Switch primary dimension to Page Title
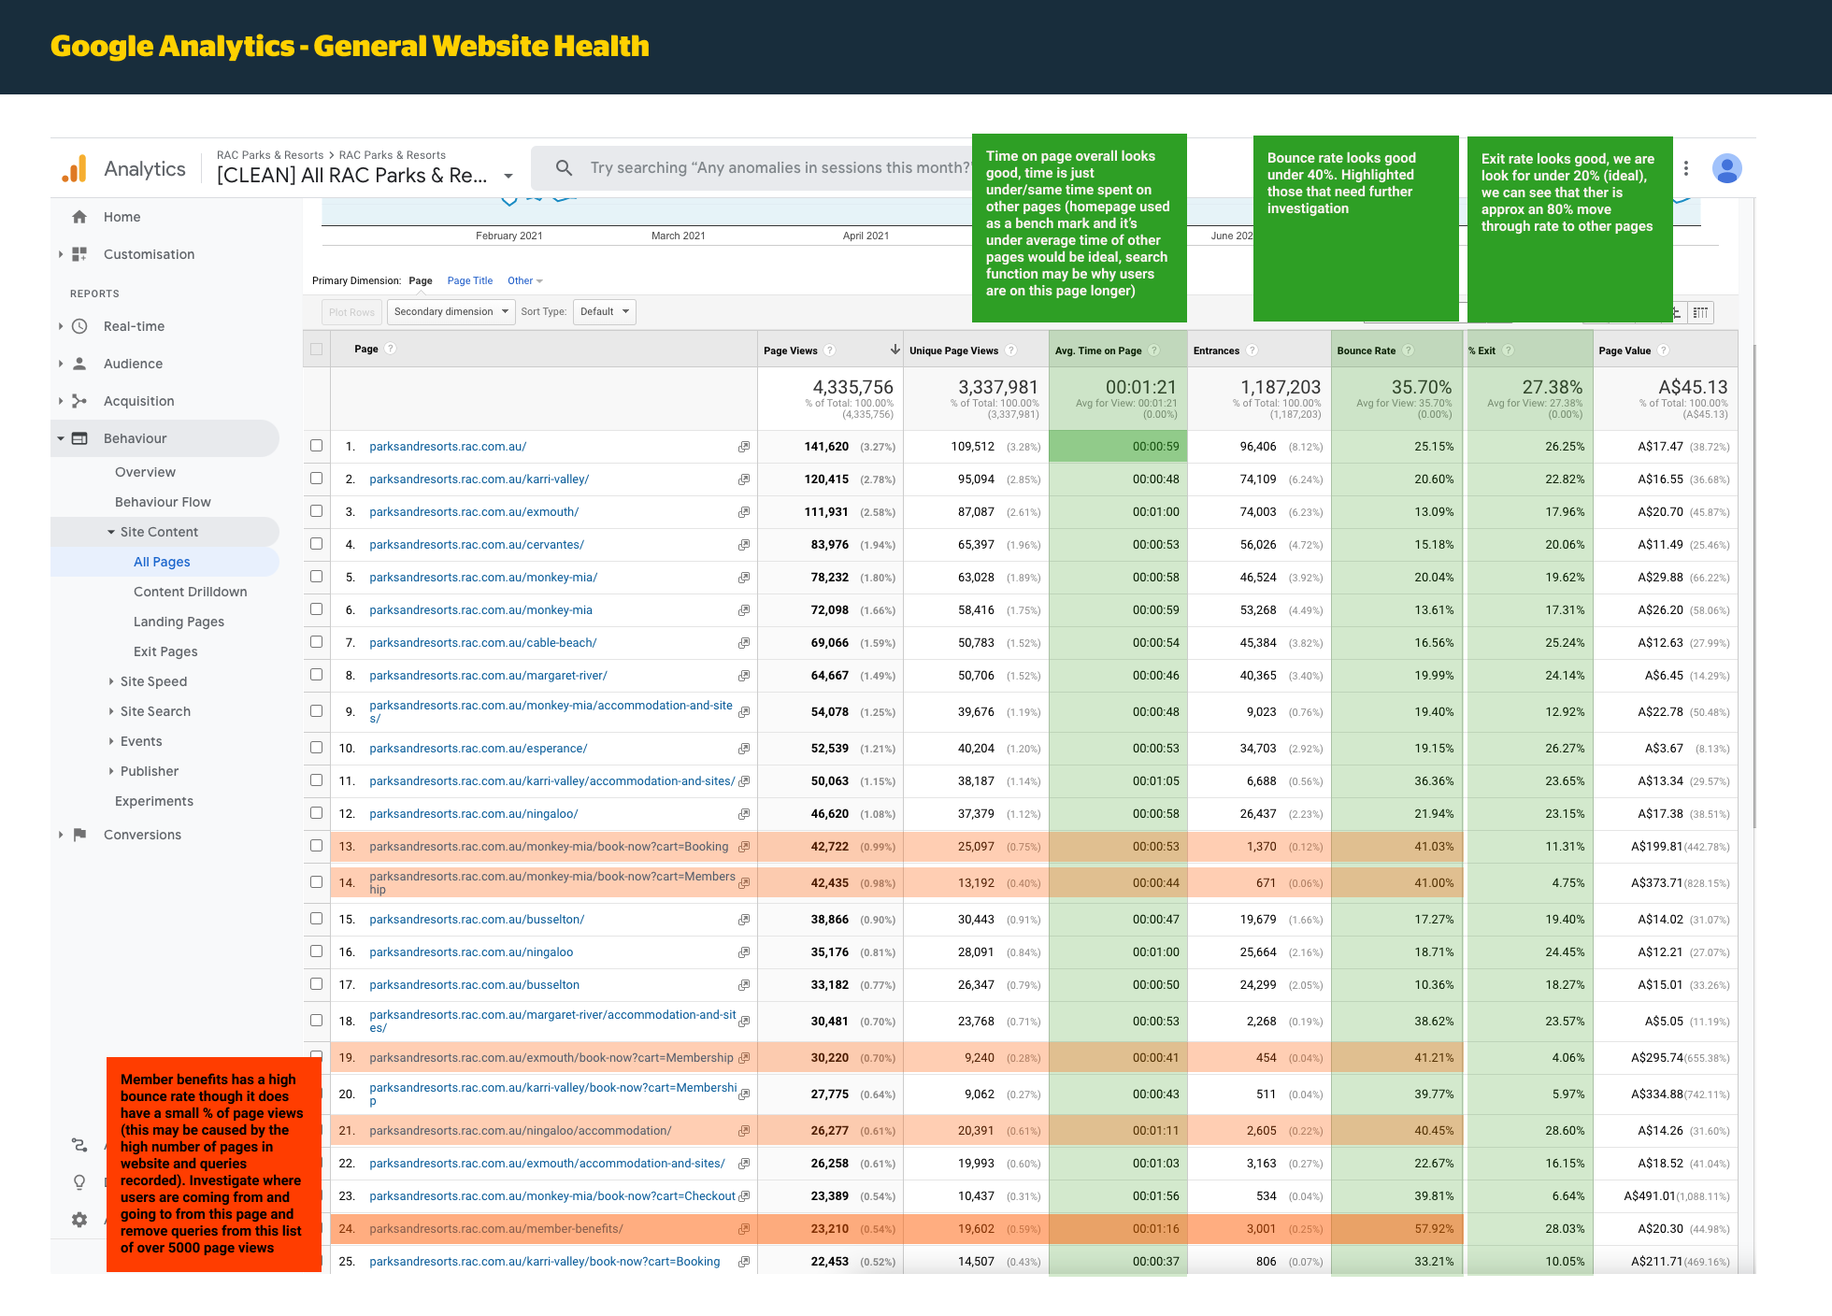The width and height of the screenshot is (1832, 1316). coord(469,280)
